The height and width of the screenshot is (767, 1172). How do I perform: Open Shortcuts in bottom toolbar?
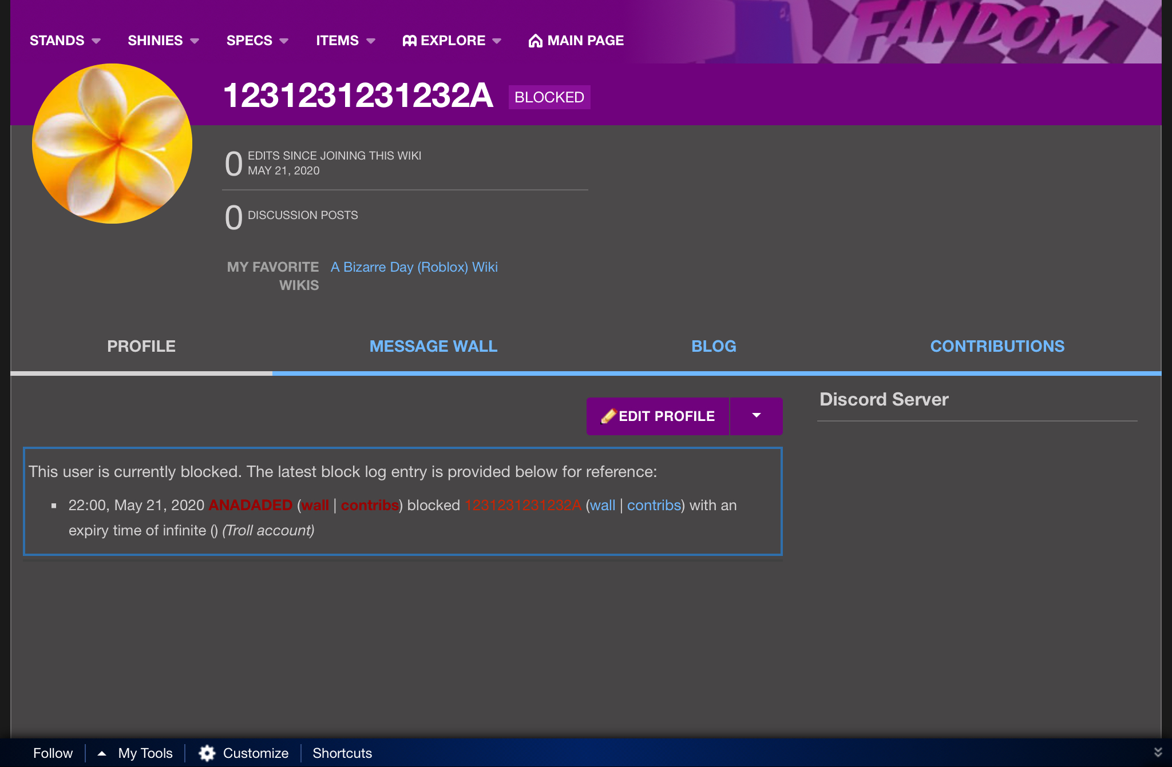pyautogui.click(x=342, y=753)
